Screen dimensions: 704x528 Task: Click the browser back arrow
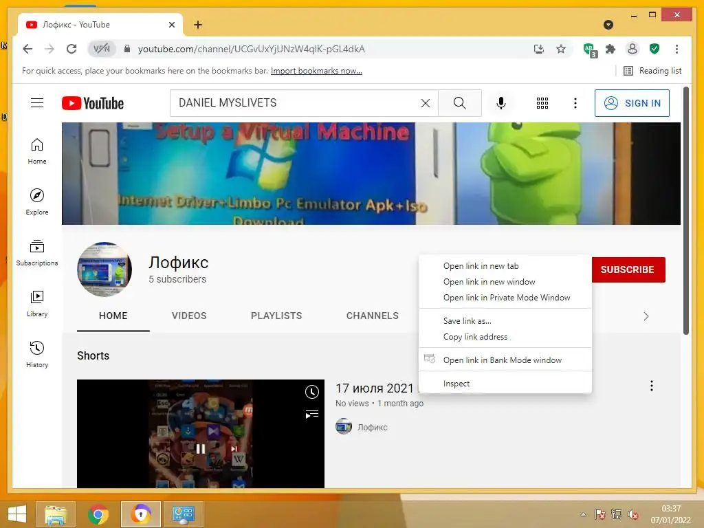pos(27,49)
